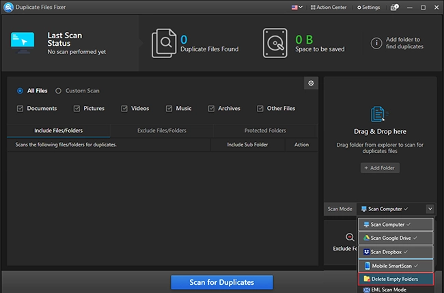Choose Mobile SmartScan from the mode list
This screenshot has height=293, width=444.
point(396,266)
